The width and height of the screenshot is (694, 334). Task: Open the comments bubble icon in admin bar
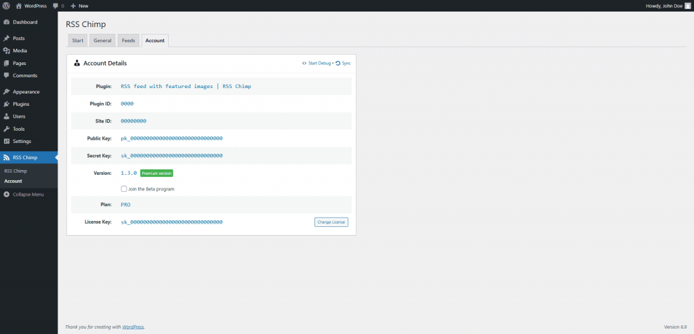(55, 5)
